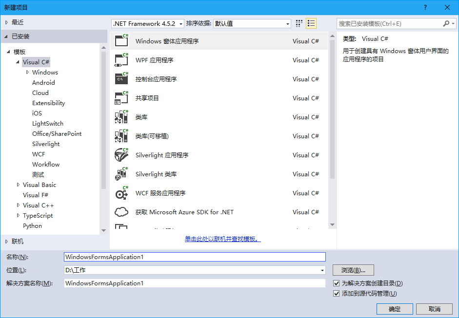Collapse the Visual C# tree node
This screenshot has height=318, width=459.
(x=18, y=62)
